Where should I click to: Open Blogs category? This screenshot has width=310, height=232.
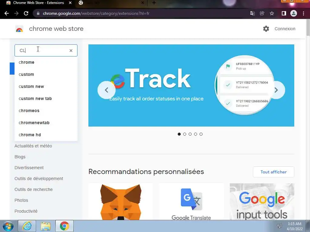coord(20,157)
